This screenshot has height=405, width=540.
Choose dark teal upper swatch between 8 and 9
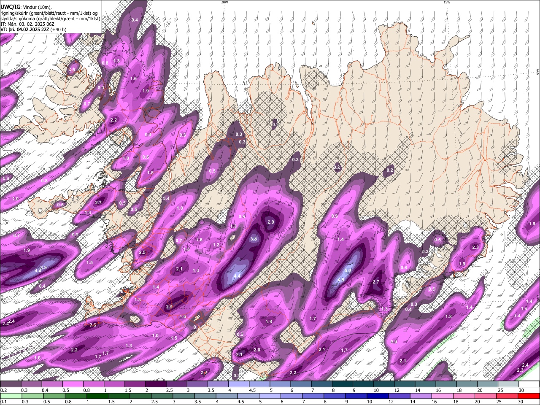coord(342,384)
